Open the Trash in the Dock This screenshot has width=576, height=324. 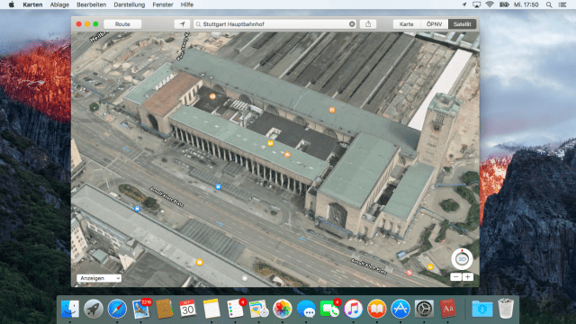(x=506, y=309)
